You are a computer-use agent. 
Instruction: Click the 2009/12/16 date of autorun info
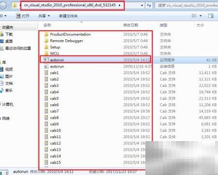tap(138, 66)
